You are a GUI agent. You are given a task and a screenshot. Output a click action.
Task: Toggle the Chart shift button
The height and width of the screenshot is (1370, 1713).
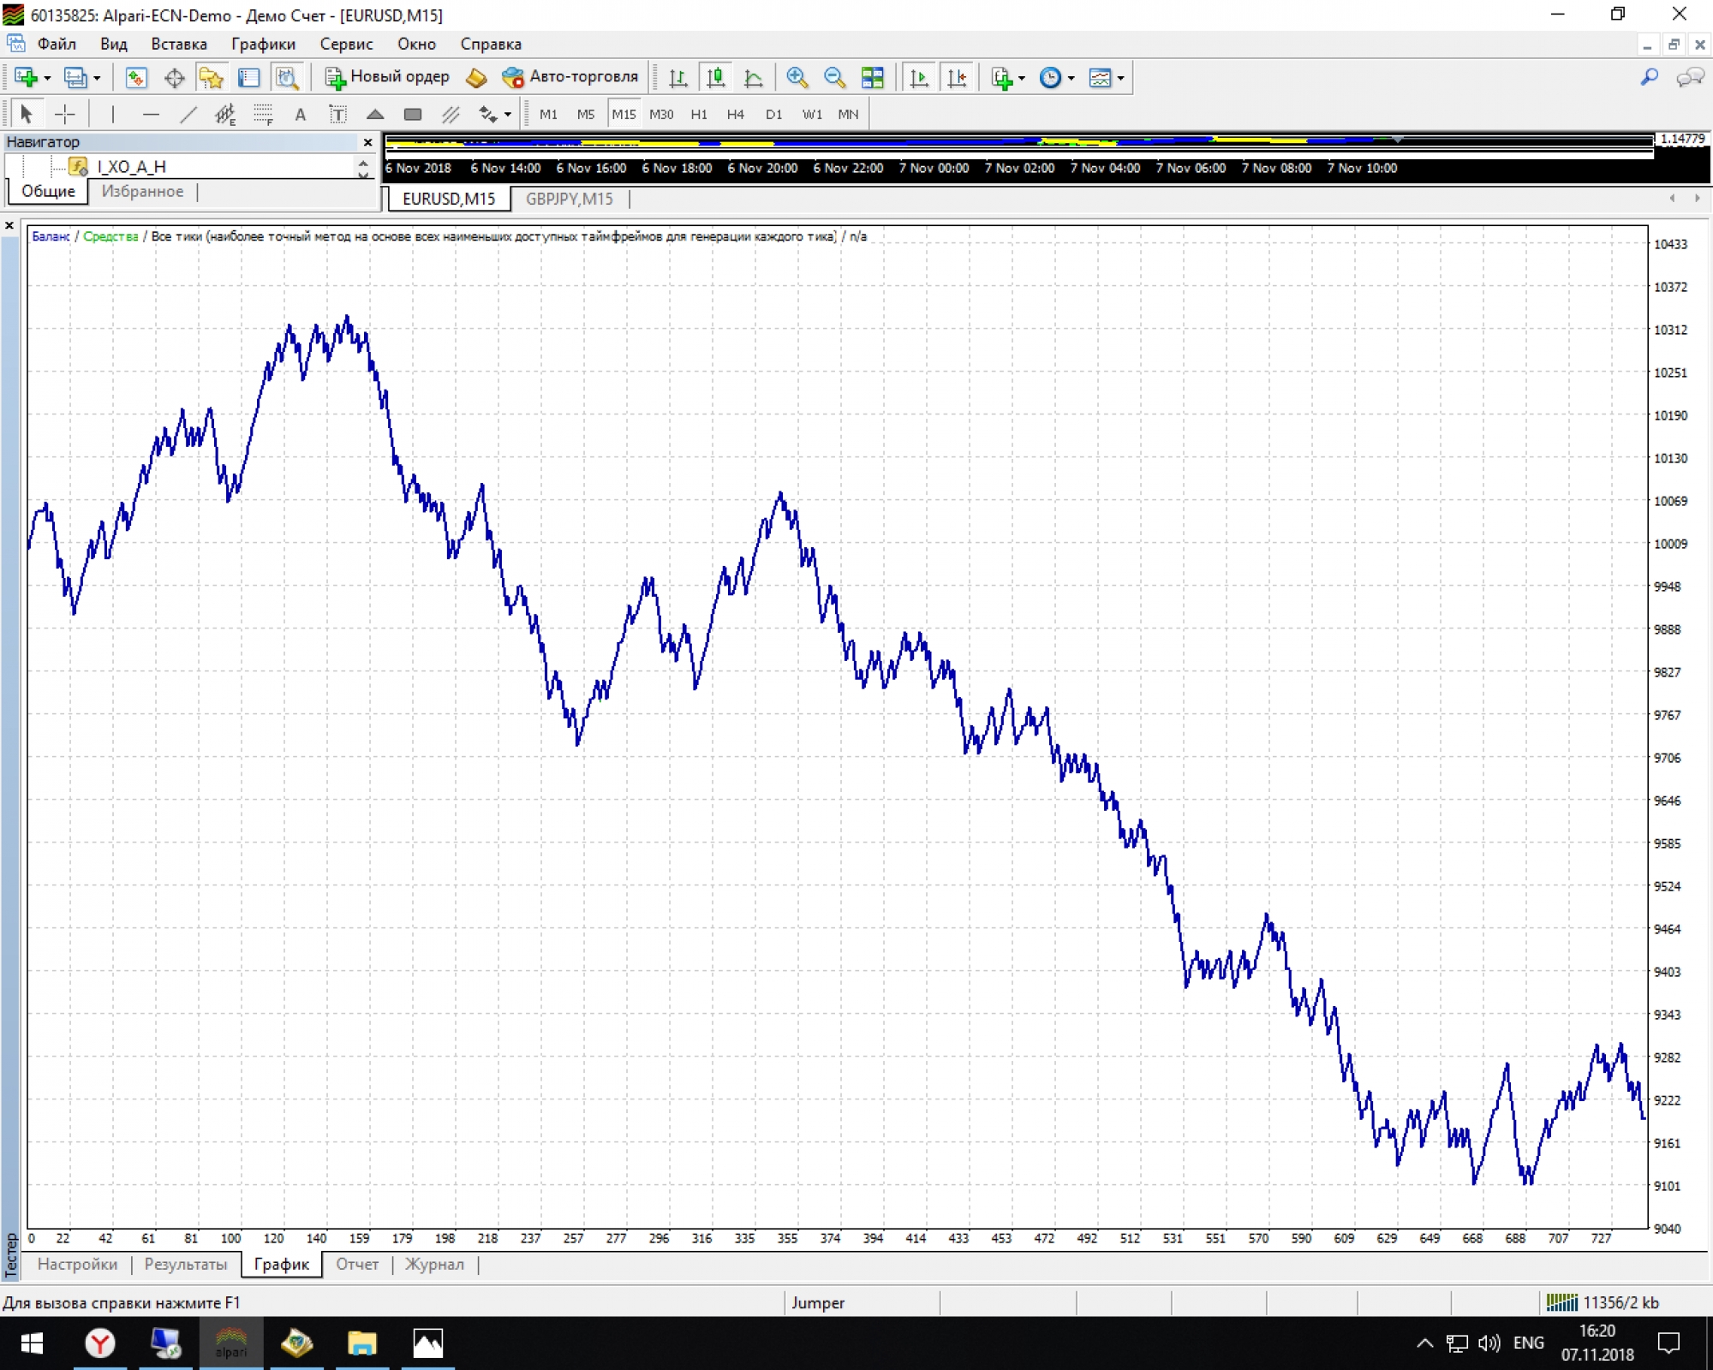957,78
